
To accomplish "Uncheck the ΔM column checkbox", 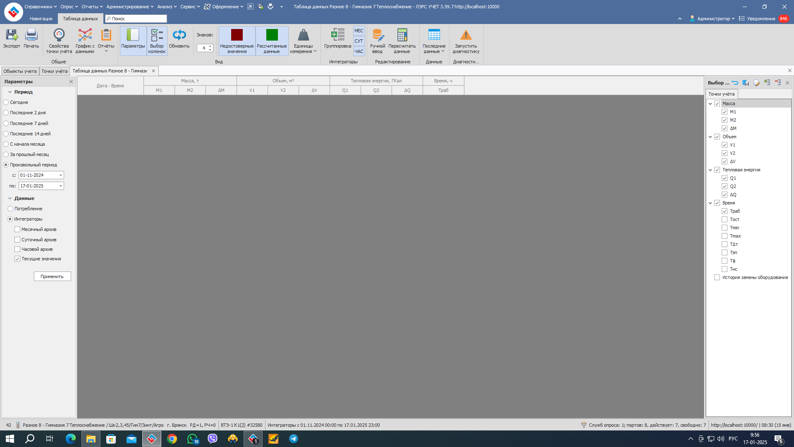I will (x=725, y=128).
